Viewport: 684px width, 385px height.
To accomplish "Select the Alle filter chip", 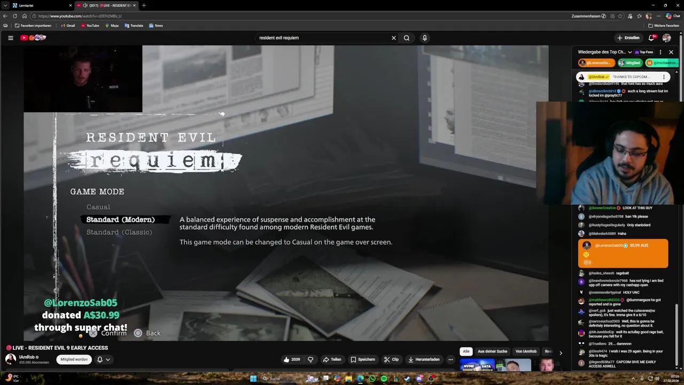I will tap(466, 351).
